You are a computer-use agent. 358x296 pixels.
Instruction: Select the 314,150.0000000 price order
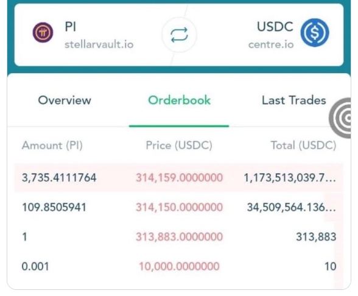179,207
